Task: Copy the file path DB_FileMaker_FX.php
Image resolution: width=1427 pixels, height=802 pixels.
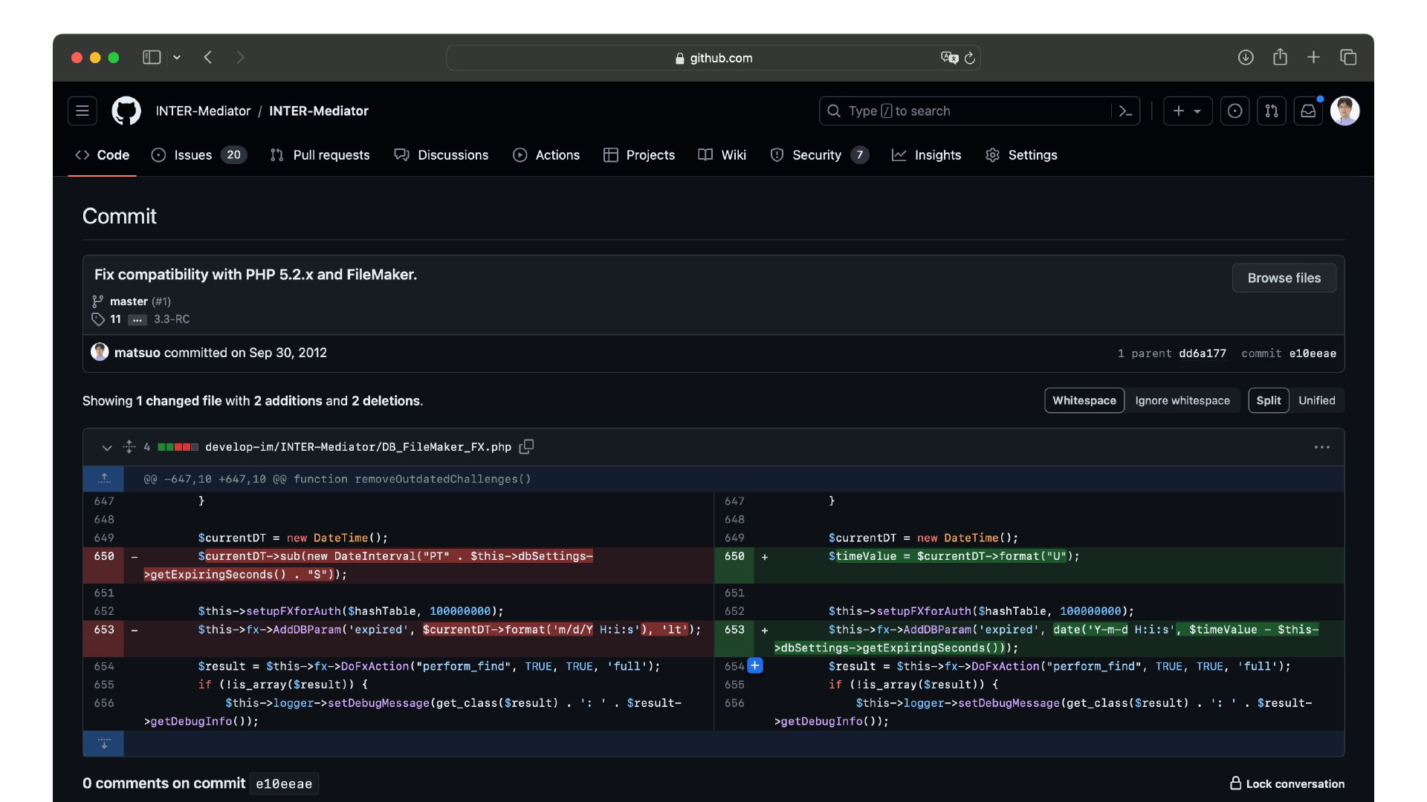Action: pos(527,446)
